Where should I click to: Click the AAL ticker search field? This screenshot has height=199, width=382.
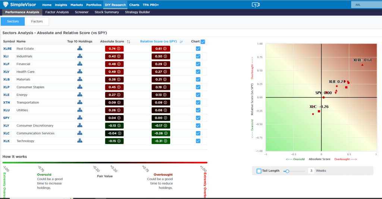tap(365, 5)
